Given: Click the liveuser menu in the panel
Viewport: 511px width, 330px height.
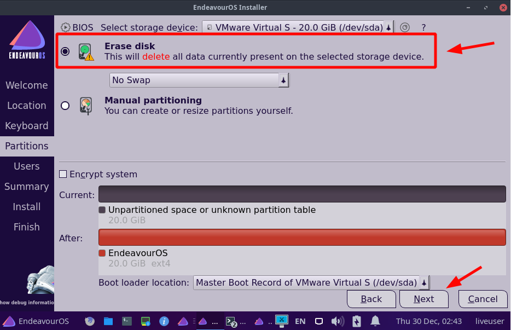Looking at the screenshot, I should pos(490,321).
